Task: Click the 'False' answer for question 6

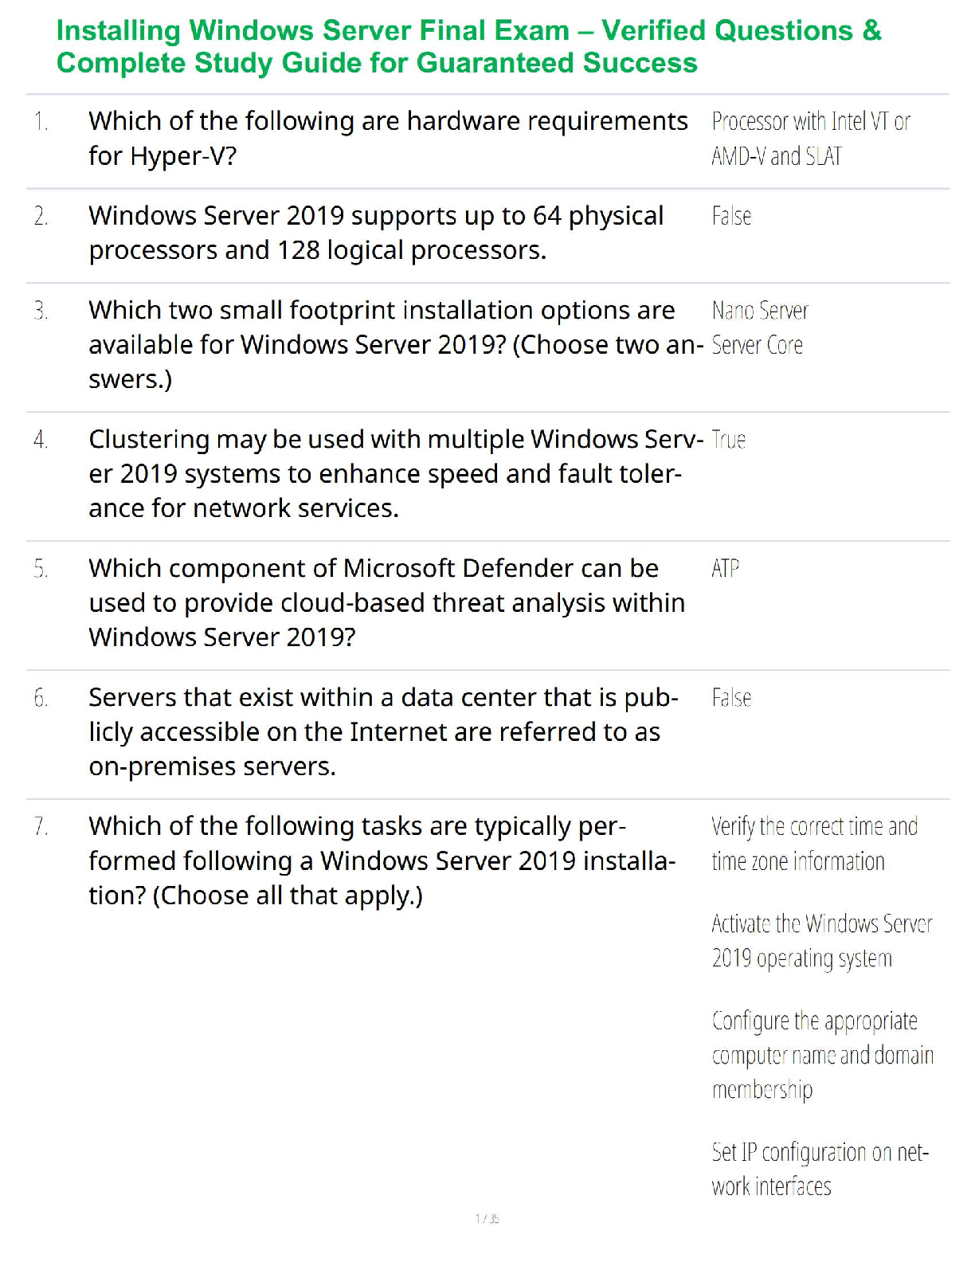Action: (x=731, y=698)
